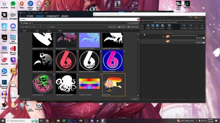Viewport: 220px width, 123px height.
Task: Select the red example_holo thumbnail
Action: point(66,60)
